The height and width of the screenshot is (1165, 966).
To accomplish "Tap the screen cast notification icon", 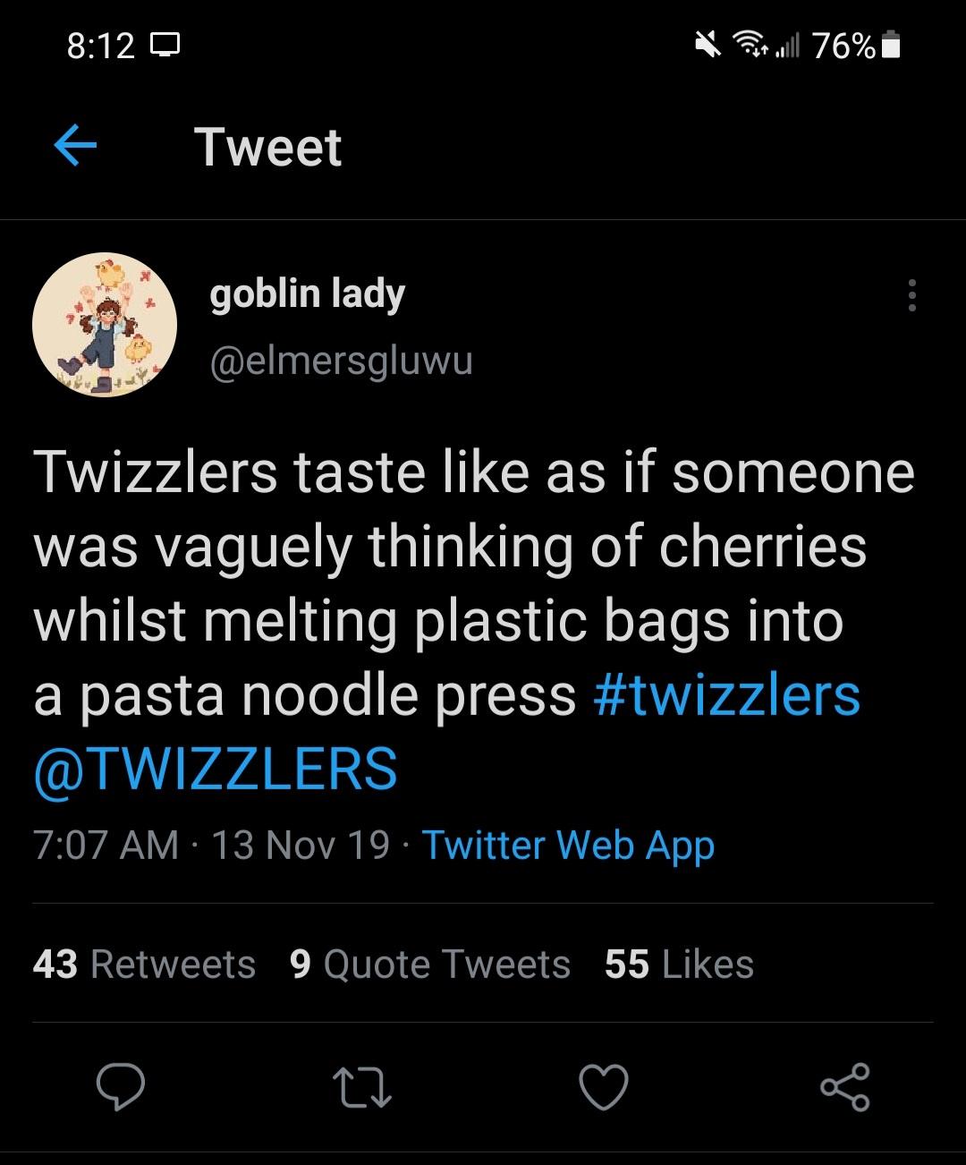I will point(166,45).
